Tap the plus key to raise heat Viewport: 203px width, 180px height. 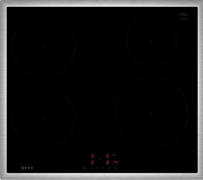[103, 168]
